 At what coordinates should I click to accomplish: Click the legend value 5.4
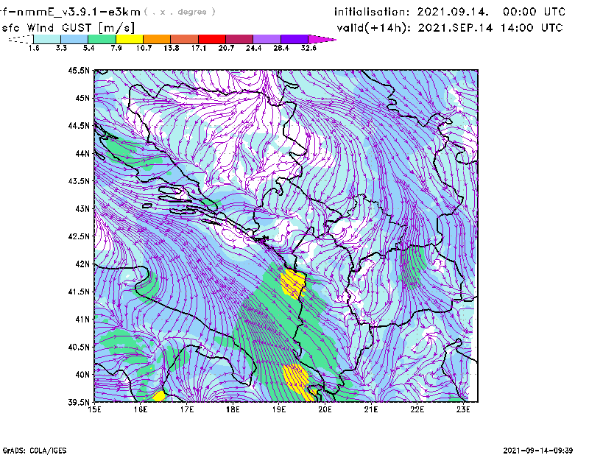coord(88,48)
